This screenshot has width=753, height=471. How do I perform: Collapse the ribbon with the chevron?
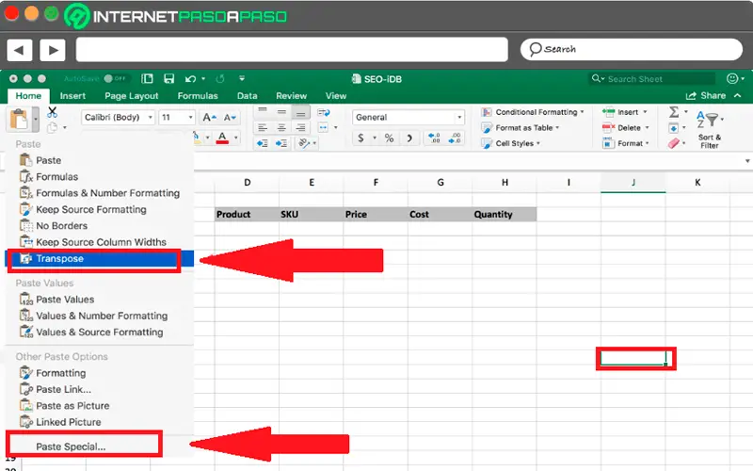click(738, 96)
